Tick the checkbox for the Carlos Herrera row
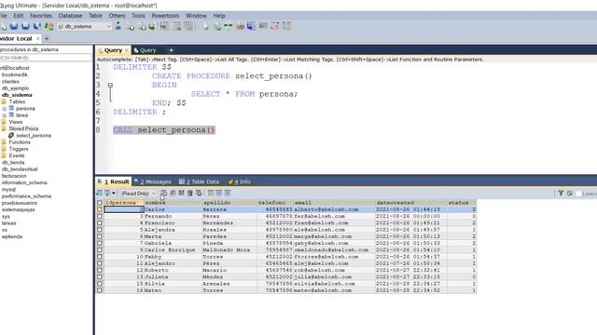The width and height of the screenshot is (597, 335). click(100, 209)
